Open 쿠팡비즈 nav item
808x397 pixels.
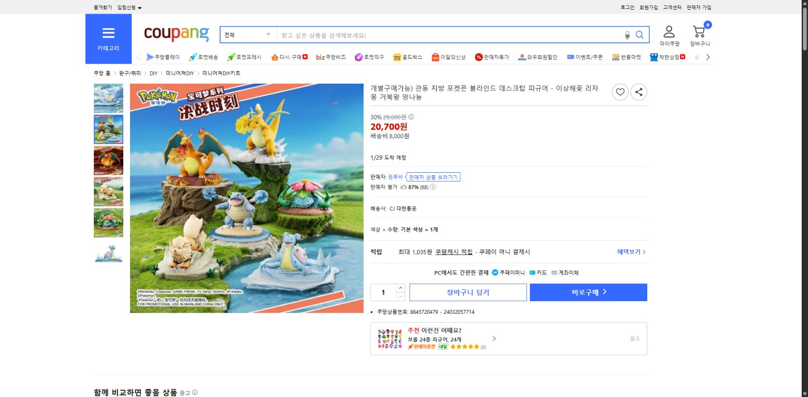pos(331,57)
